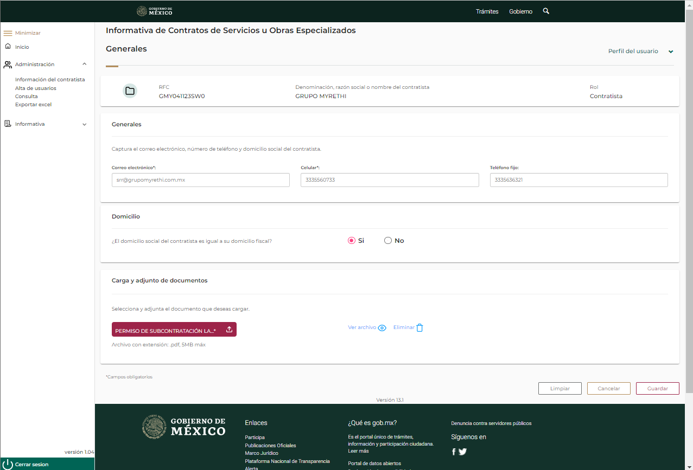
Task: Collapse the Administración section chevron
Action: click(x=84, y=64)
